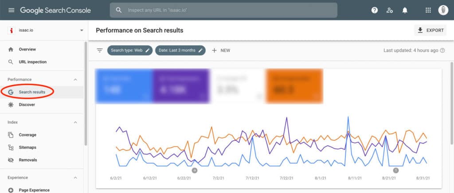Open the hamburger main menu
This screenshot has width=454, height=193.
[11, 10]
